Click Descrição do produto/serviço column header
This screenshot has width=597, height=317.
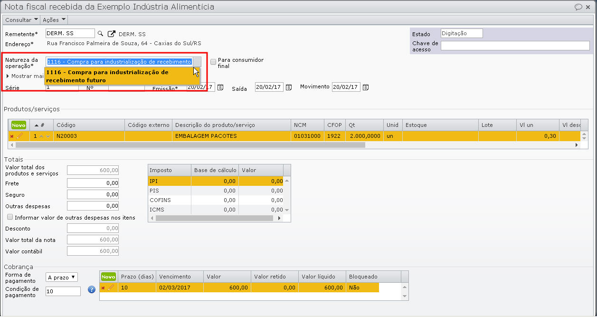coord(231,125)
